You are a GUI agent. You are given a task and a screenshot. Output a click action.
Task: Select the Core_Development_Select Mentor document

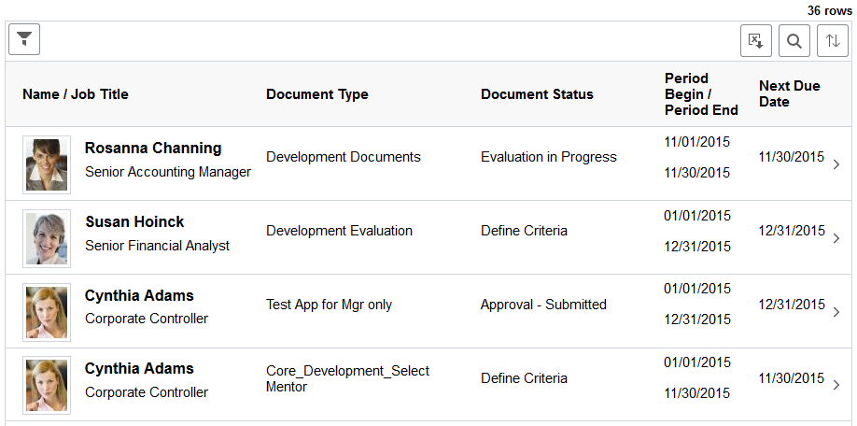click(x=347, y=378)
